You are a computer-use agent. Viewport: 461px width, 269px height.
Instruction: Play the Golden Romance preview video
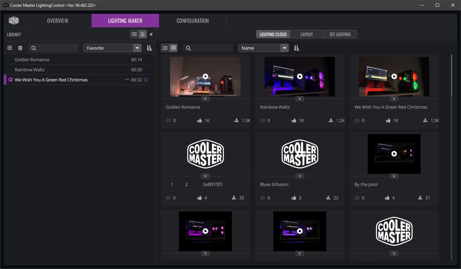(x=205, y=76)
